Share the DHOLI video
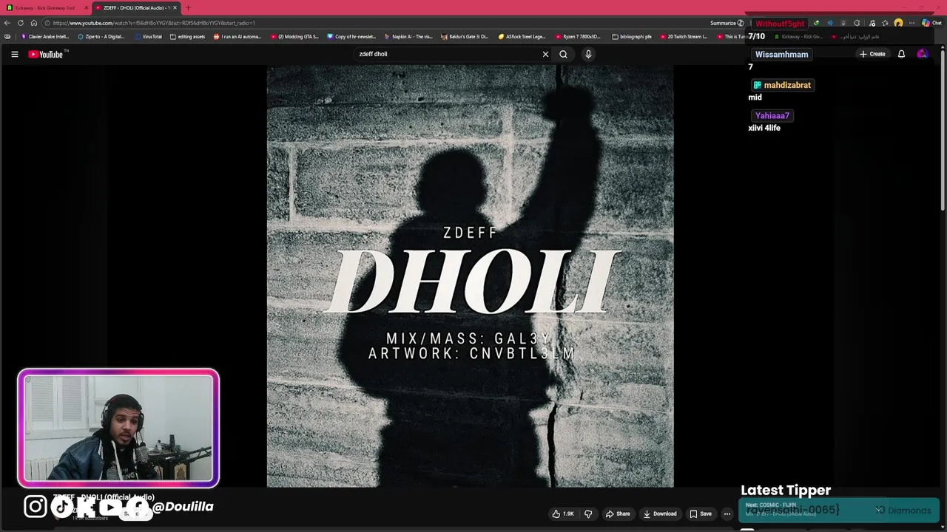This screenshot has height=532, width=947. (618, 514)
